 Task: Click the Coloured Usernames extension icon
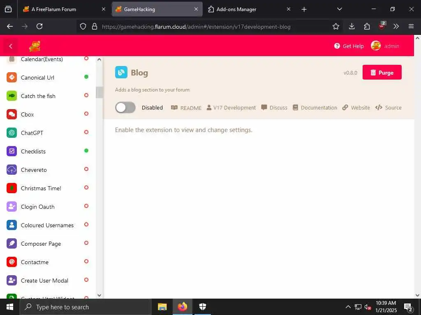pyautogui.click(x=12, y=225)
